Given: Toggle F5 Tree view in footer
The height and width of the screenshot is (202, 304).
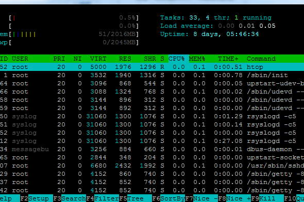Looking at the screenshot, I should [136, 198].
